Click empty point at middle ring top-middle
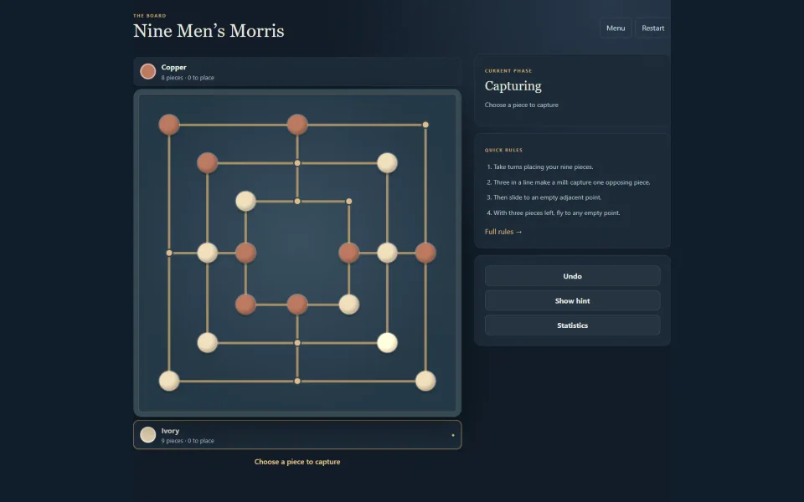This screenshot has width=804, height=502. 297,163
